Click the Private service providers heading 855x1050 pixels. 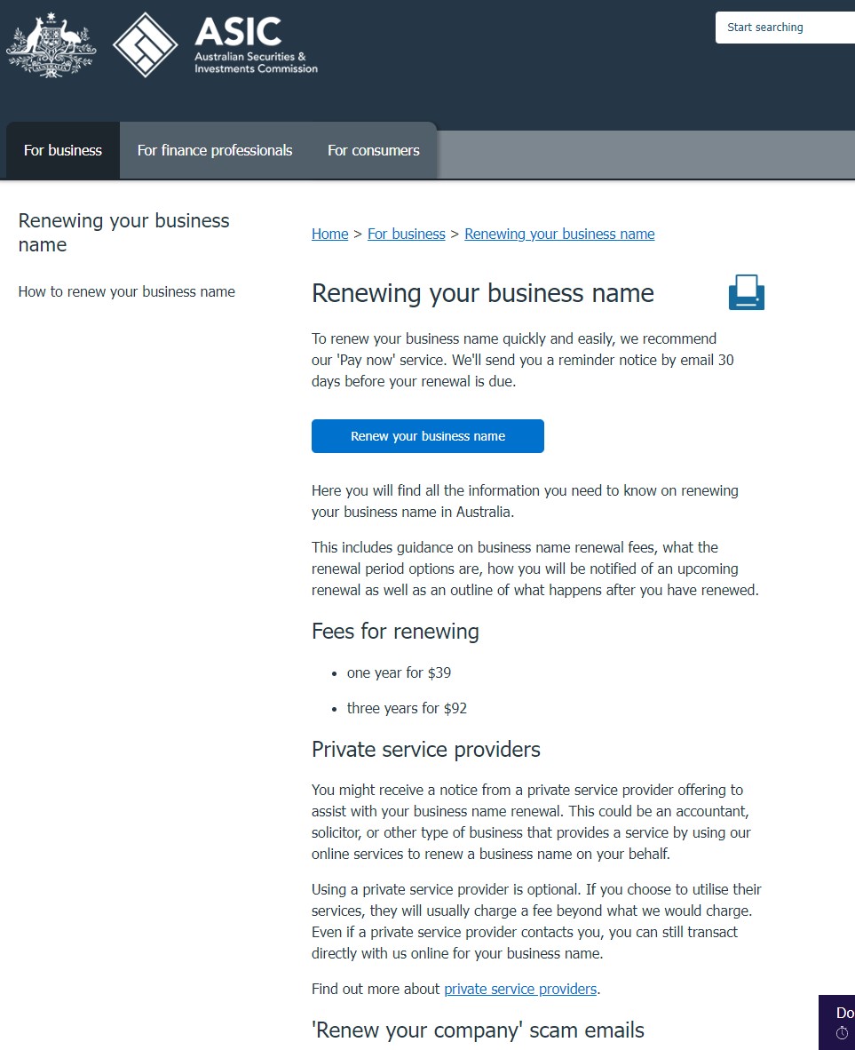(426, 750)
